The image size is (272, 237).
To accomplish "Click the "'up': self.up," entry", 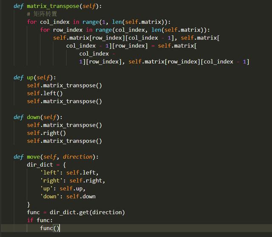I will [x=63, y=189].
